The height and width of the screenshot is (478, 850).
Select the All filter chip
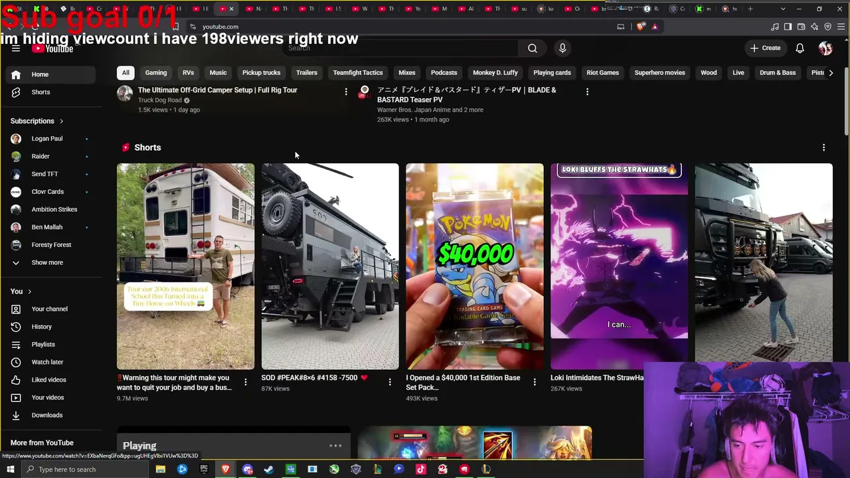tap(126, 73)
